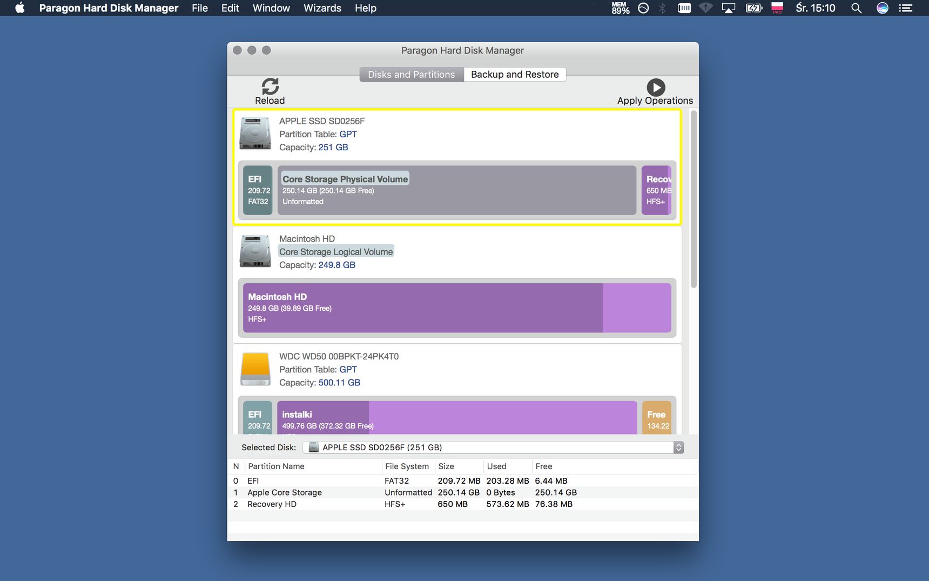Select the APPLE SSD EFI partition block
Image resolution: width=929 pixels, height=581 pixels.
pyautogui.click(x=258, y=190)
